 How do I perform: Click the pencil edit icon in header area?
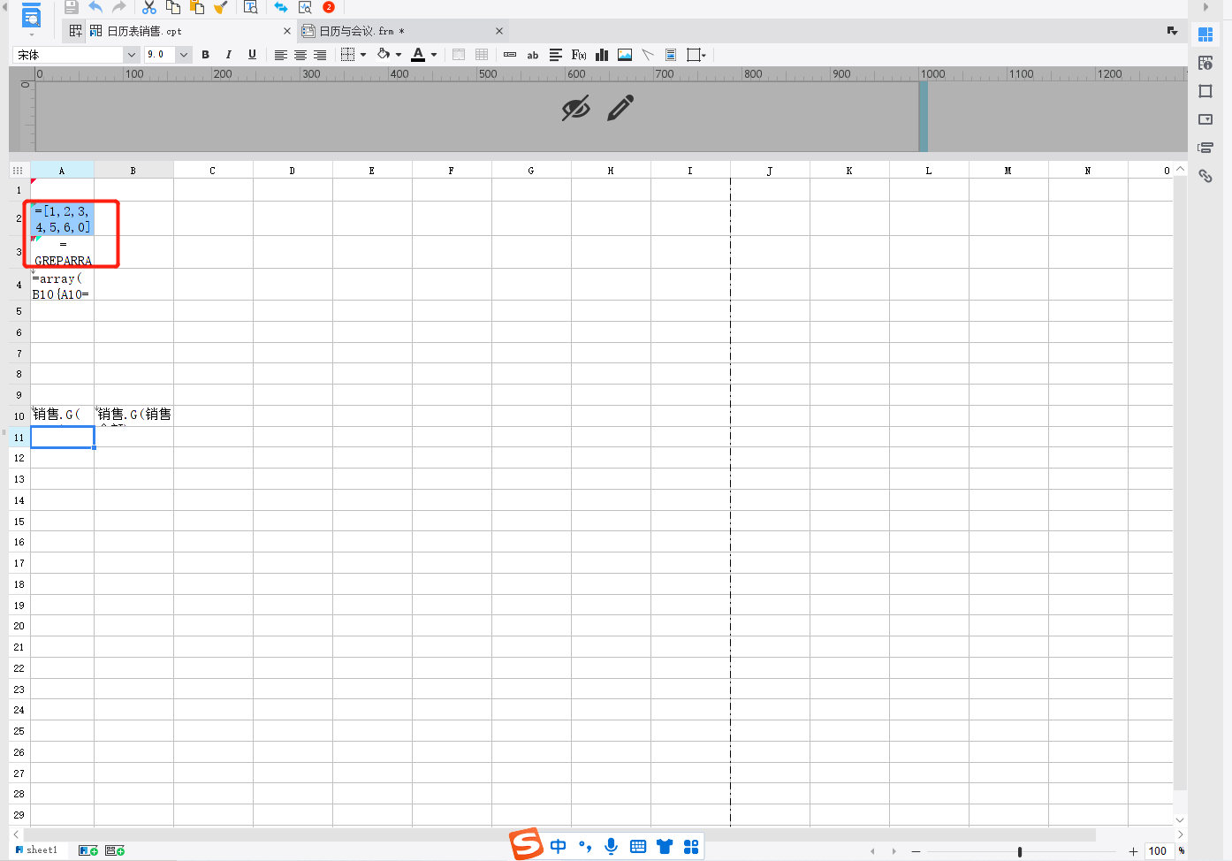click(620, 108)
